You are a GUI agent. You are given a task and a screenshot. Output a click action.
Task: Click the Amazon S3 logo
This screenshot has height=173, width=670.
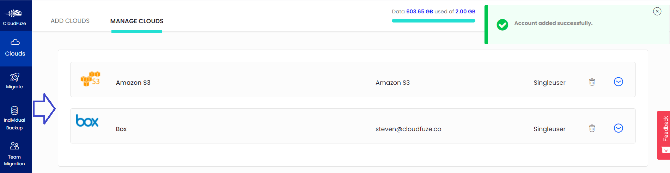tap(90, 79)
